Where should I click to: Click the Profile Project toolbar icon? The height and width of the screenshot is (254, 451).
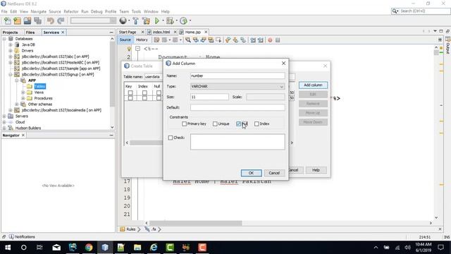(183, 20)
